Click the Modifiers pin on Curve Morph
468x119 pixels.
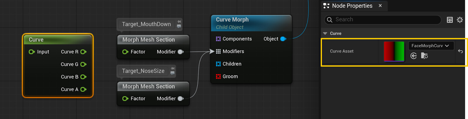(x=218, y=51)
